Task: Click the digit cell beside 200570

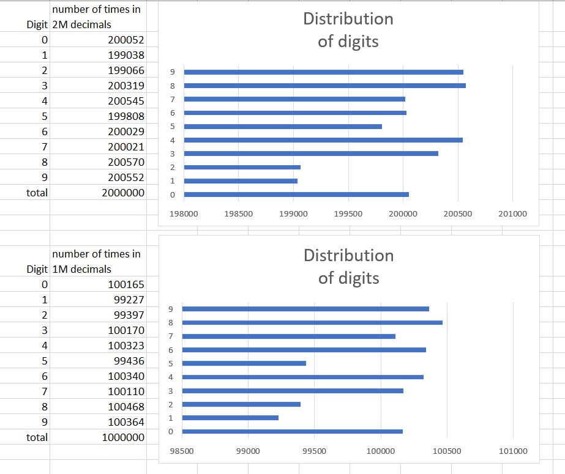Action: point(25,162)
